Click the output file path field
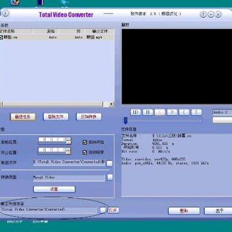 (69, 162)
